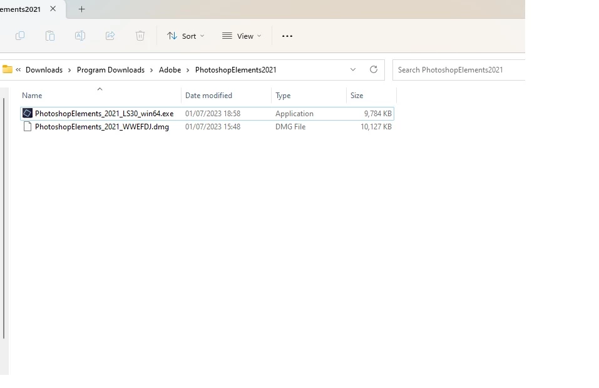Go to Adobe folder in breadcrumb
The width and height of the screenshot is (599, 388).
pos(170,70)
